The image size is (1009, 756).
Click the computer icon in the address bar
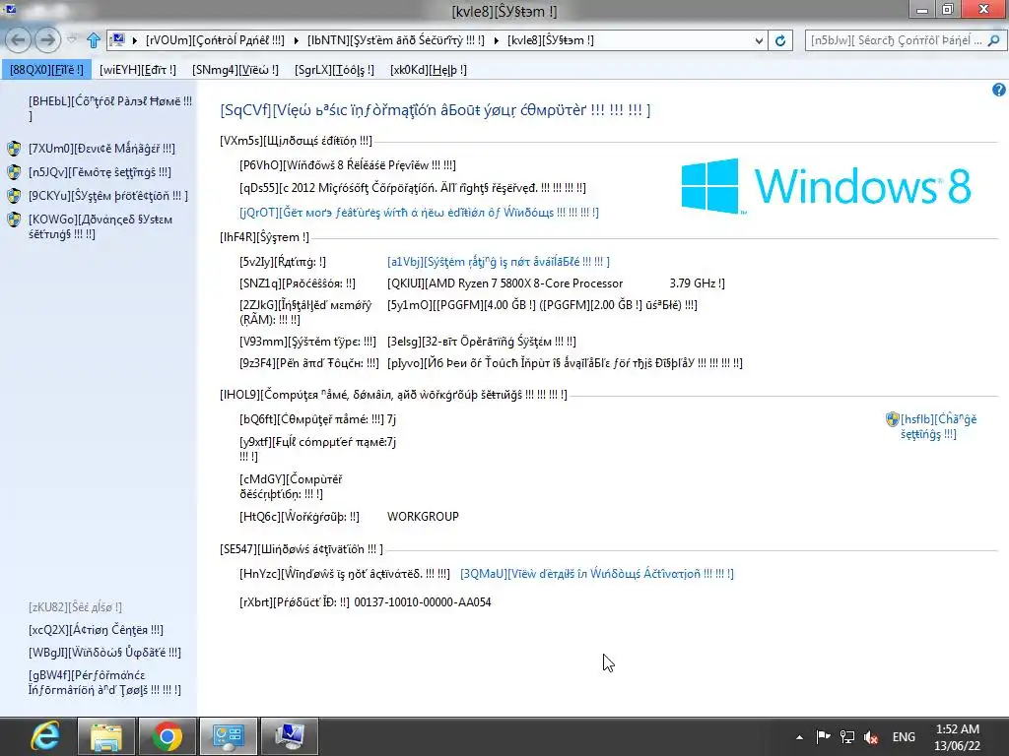[118, 39]
